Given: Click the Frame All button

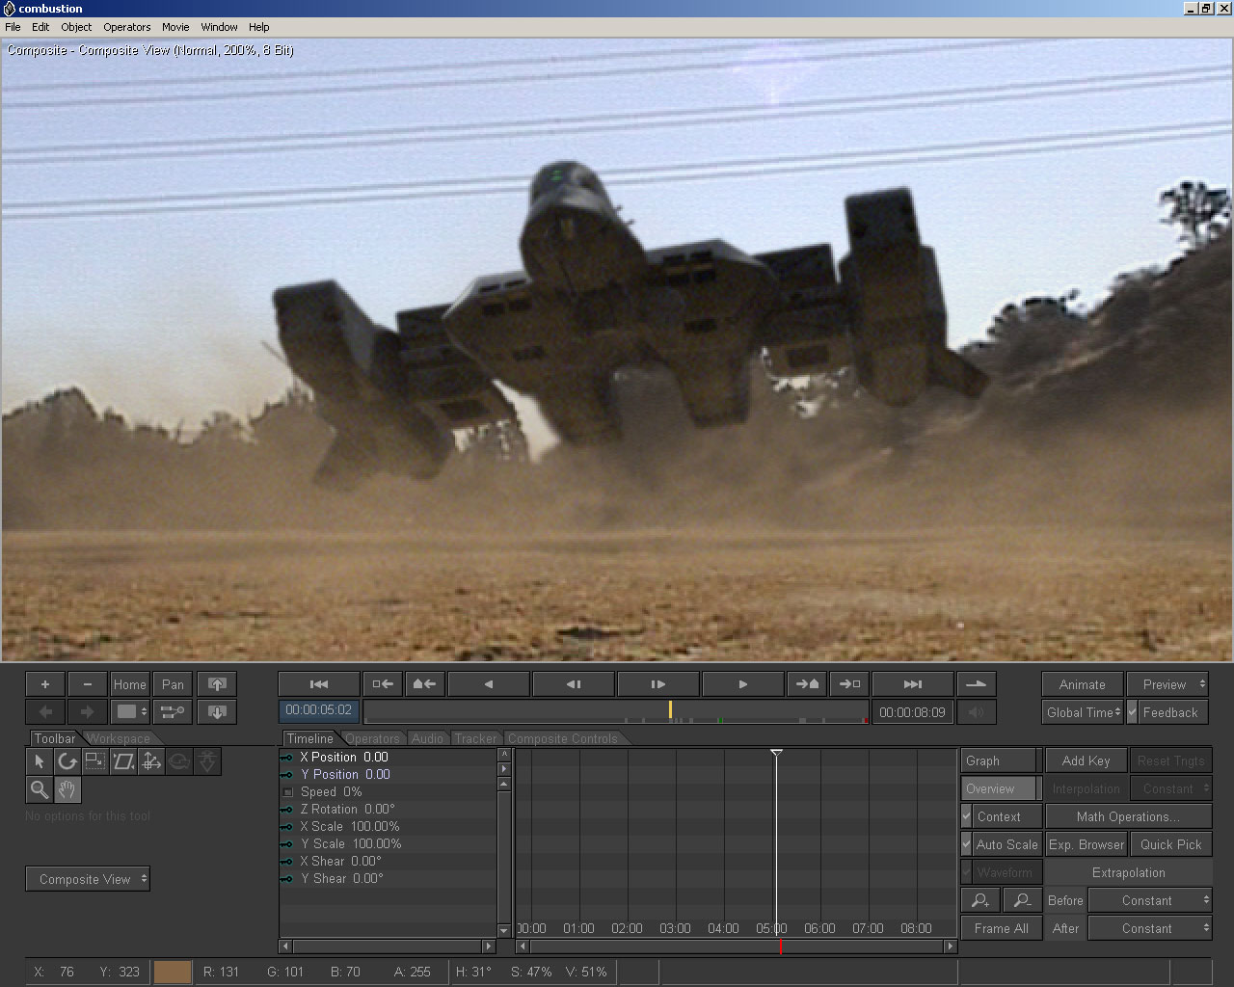Looking at the screenshot, I should [1002, 928].
